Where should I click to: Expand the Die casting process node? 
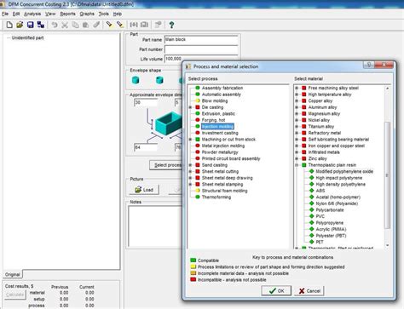tap(190, 107)
